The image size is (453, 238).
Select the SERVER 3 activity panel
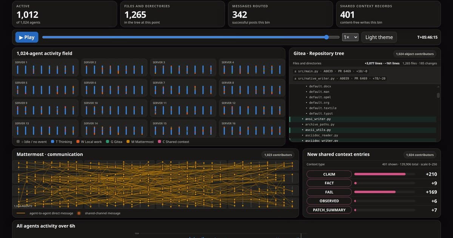pyautogui.click(x=183, y=67)
